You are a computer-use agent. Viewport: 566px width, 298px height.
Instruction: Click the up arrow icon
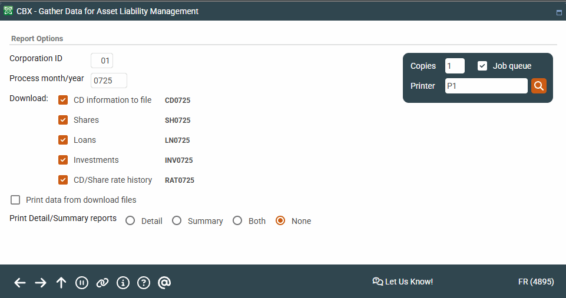pos(61,283)
